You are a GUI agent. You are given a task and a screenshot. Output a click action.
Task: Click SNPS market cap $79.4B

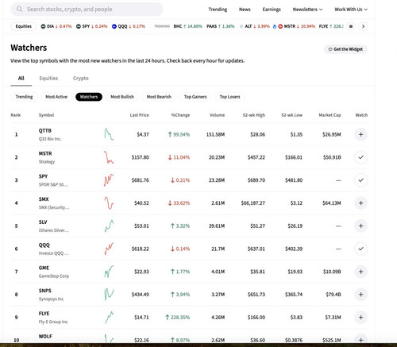point(333,295)
